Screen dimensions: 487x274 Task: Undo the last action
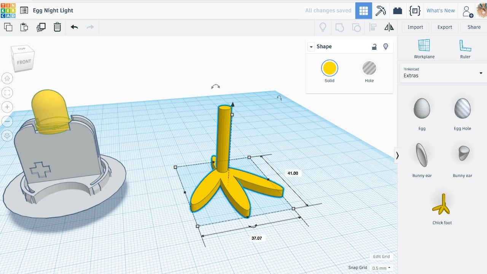pos(74,27)
